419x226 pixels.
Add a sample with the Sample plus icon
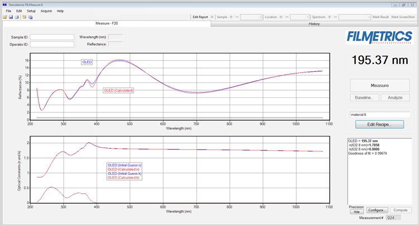[x=231, y=17]
